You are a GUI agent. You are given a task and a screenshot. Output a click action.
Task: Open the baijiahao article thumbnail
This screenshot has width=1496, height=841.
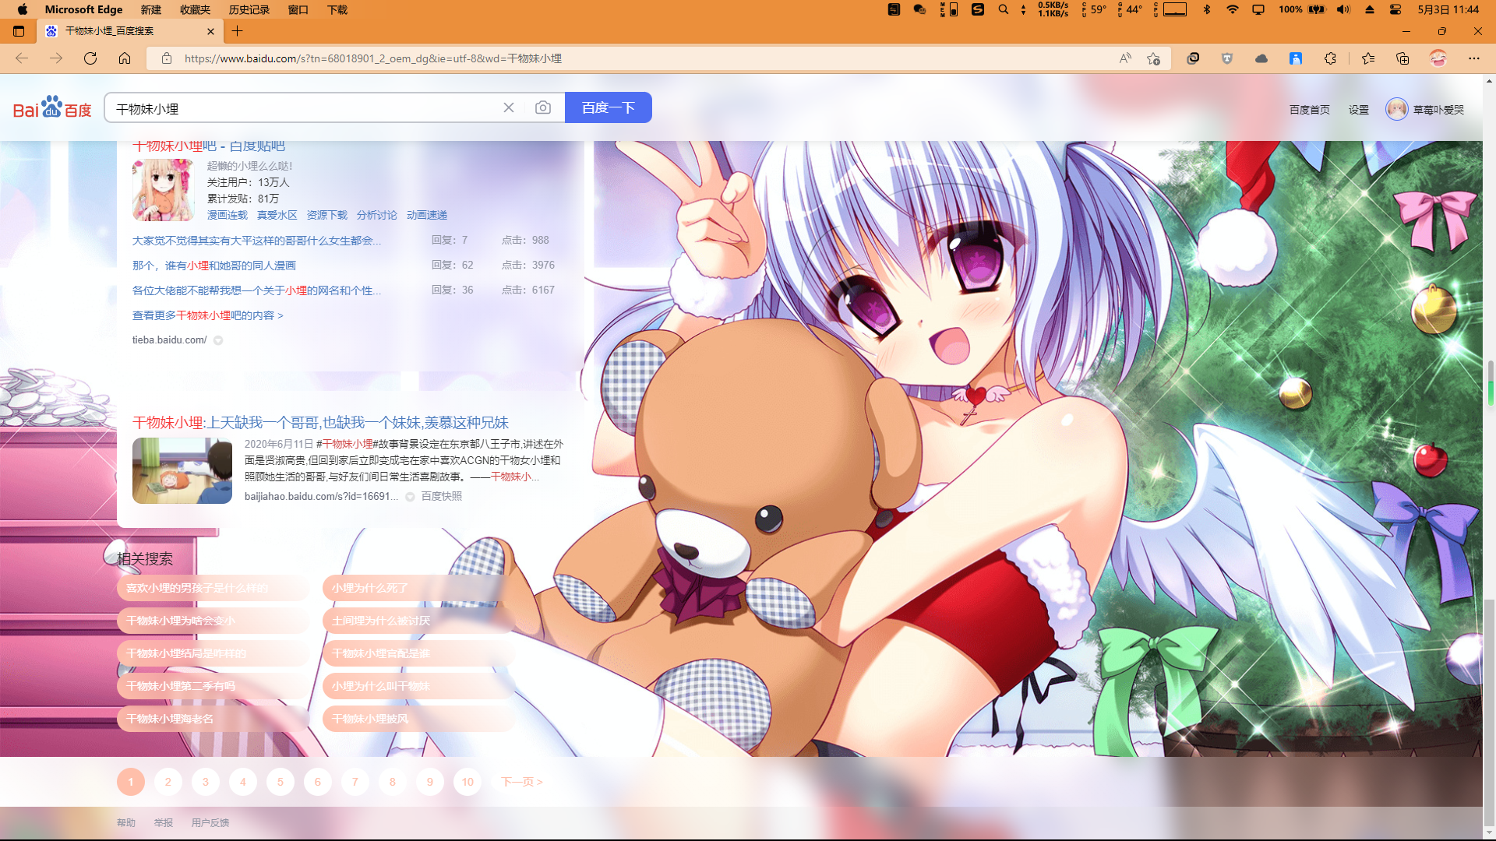coord(182,470)
